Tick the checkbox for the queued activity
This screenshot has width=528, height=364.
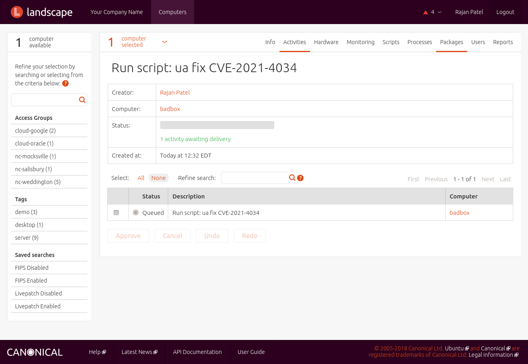coord(116,212)
